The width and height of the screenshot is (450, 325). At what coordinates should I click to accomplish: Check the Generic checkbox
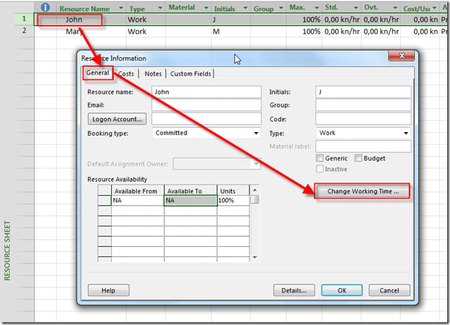click(321, 159)
